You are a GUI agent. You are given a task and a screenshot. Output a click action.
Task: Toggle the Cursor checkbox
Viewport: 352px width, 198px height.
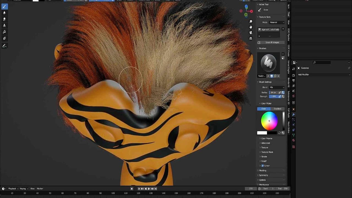point(263,166)
